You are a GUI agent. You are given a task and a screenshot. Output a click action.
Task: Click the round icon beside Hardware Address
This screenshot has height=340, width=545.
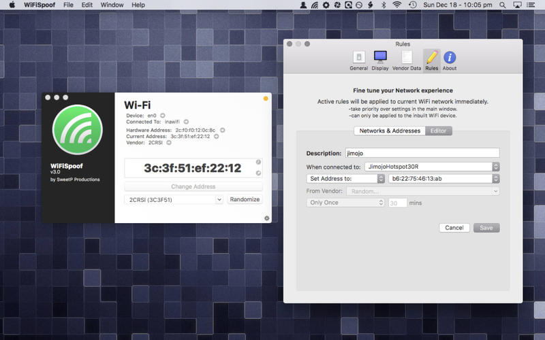tap(223, 130)
